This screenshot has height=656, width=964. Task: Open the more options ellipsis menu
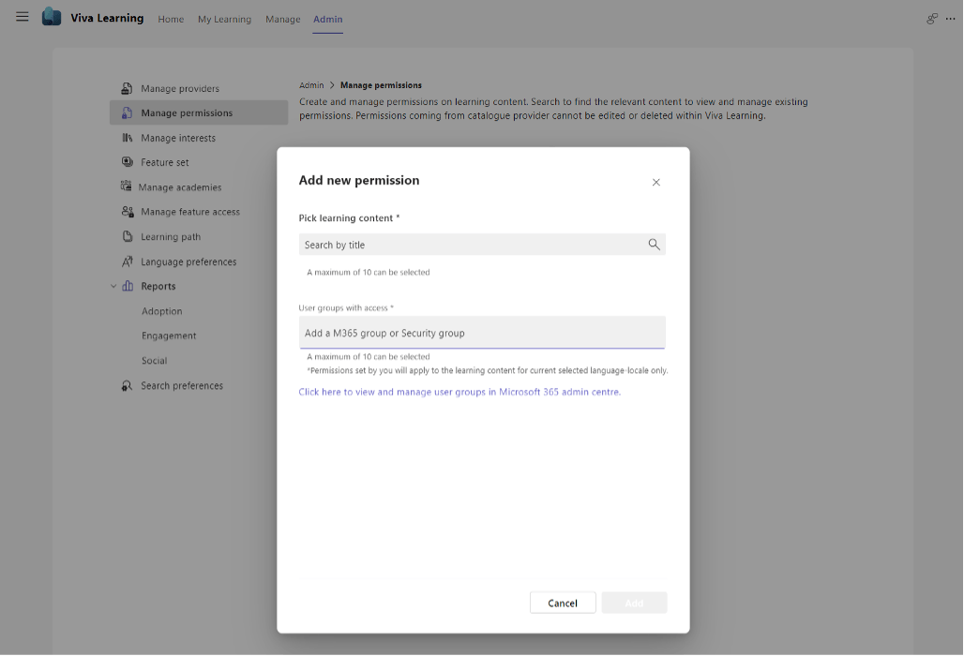951,19
